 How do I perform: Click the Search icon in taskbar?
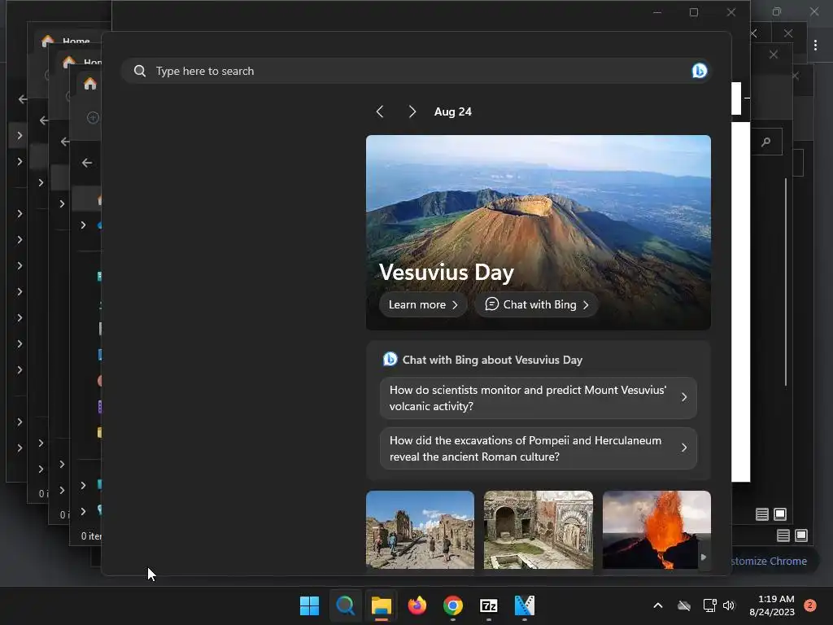pos(345,605)
